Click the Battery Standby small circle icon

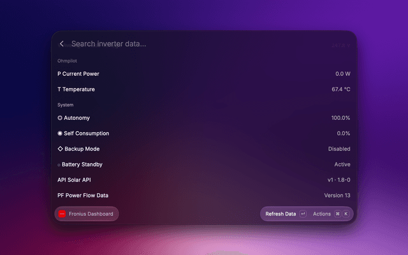click(x=59, y=164)
